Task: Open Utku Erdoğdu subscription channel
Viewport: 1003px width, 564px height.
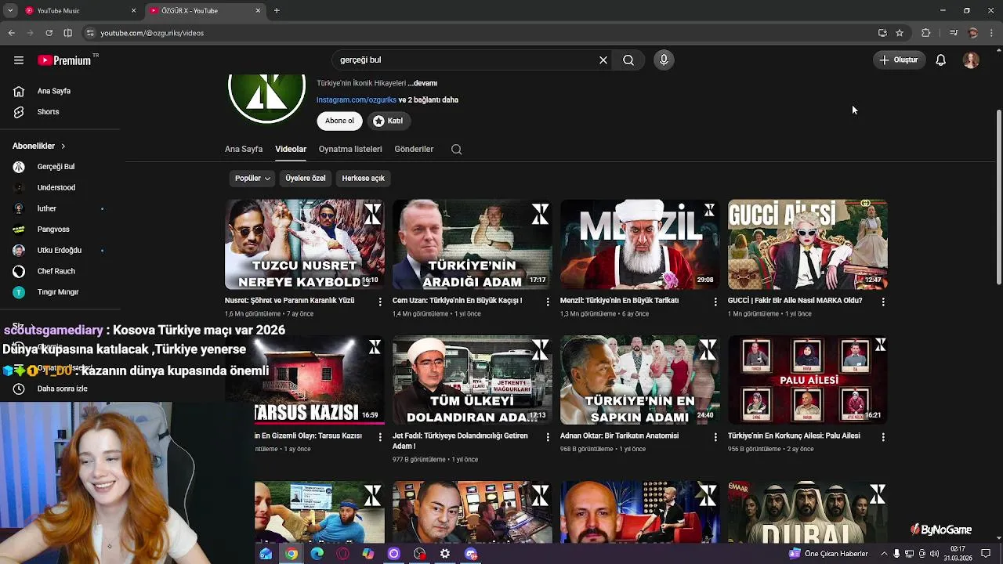Action: pyautogui.click(x=60, y=250)
